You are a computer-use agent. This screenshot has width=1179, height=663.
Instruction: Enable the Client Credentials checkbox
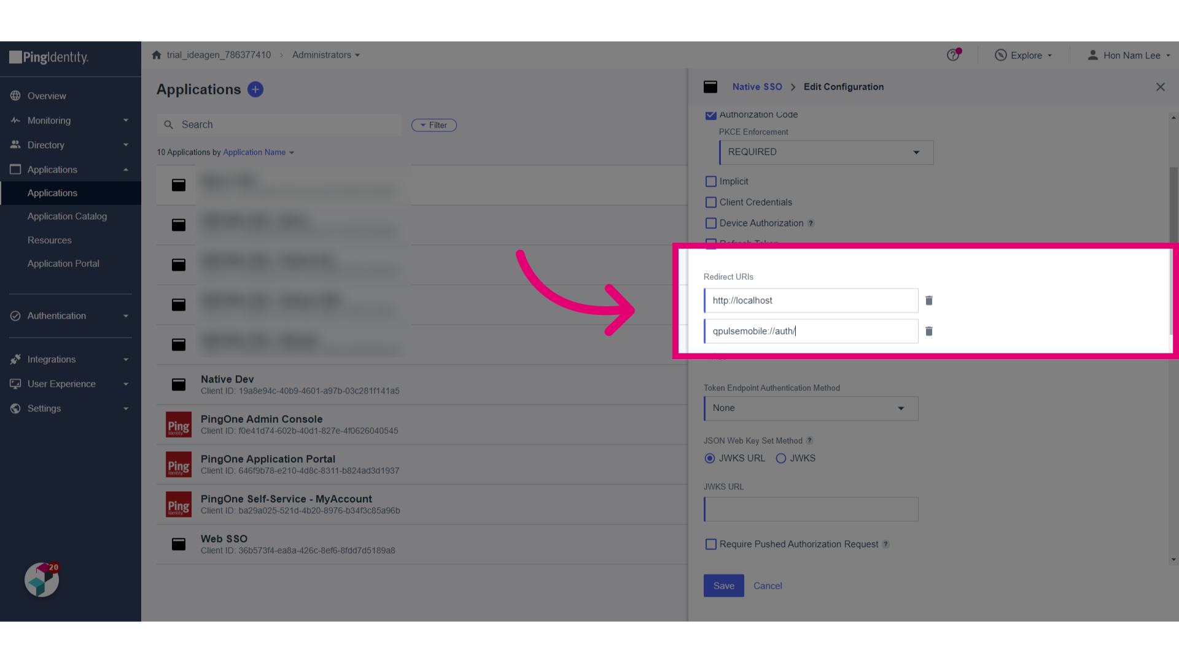click(x=711, y=203)
